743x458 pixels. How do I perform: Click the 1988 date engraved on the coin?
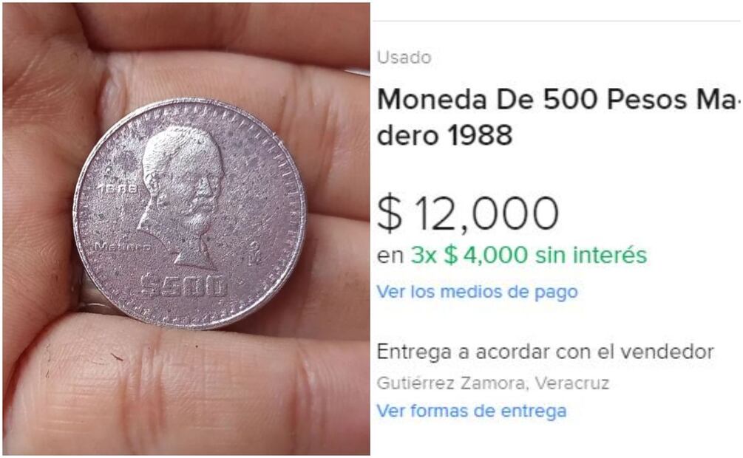pos(118,188)
